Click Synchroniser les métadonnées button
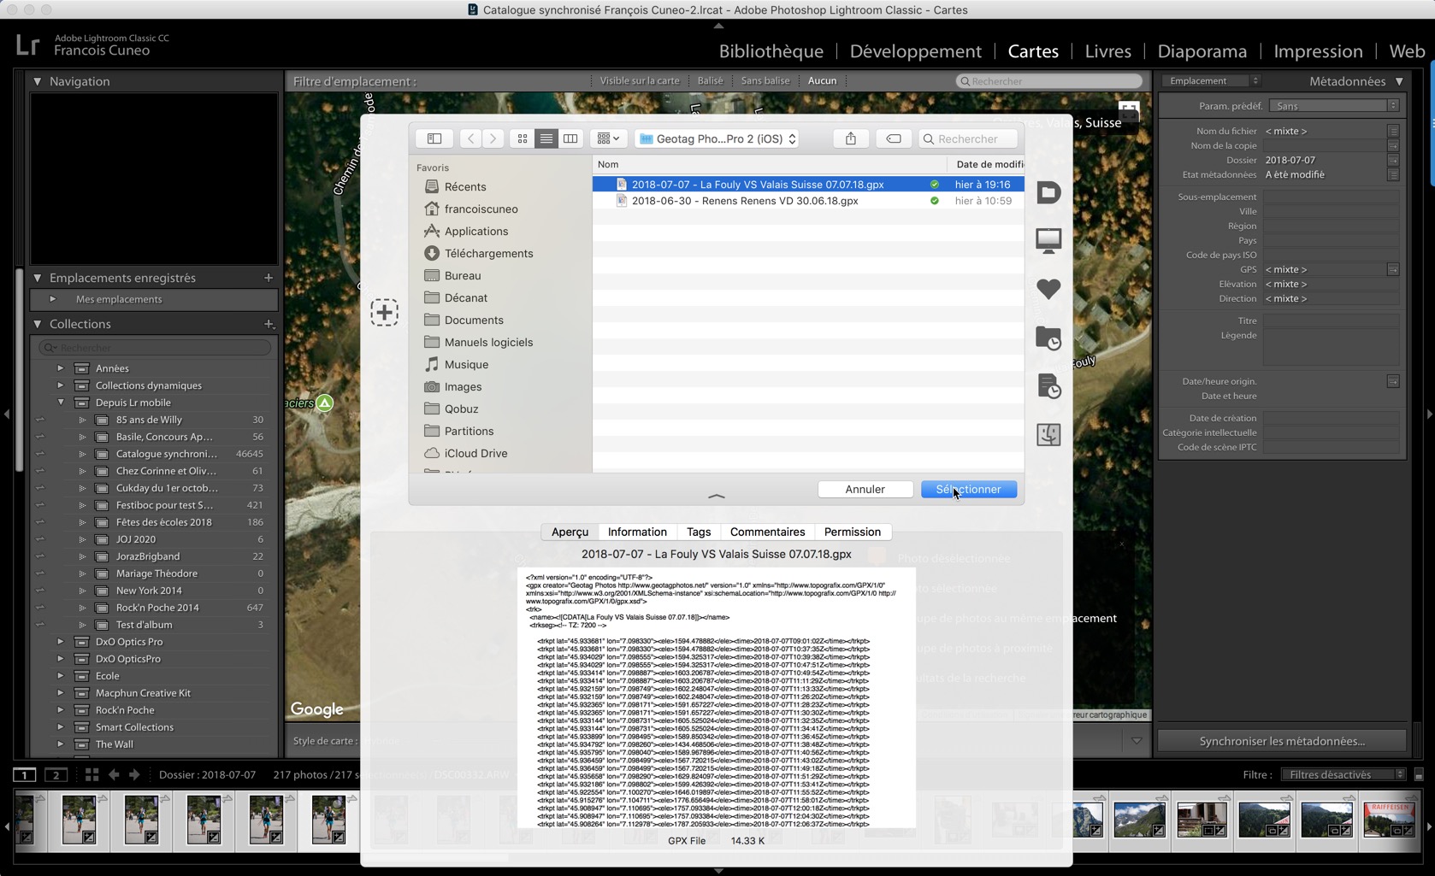This screenshot has height=876, width=1435. (x=1282, y=741)
